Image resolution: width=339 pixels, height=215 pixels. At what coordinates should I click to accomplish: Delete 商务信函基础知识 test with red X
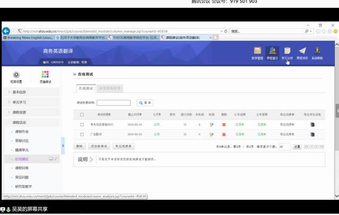tap(224, 125)
